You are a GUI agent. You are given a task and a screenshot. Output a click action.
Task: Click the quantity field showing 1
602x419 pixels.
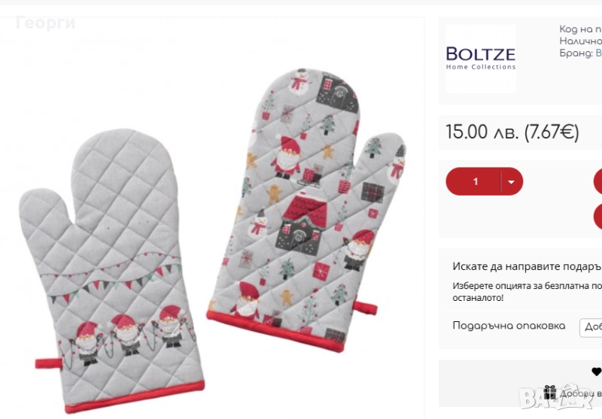pos(475,181)
